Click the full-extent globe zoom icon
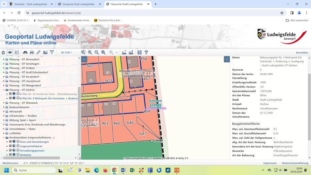This screenshot has height=175, width=311. coord(103,53)
